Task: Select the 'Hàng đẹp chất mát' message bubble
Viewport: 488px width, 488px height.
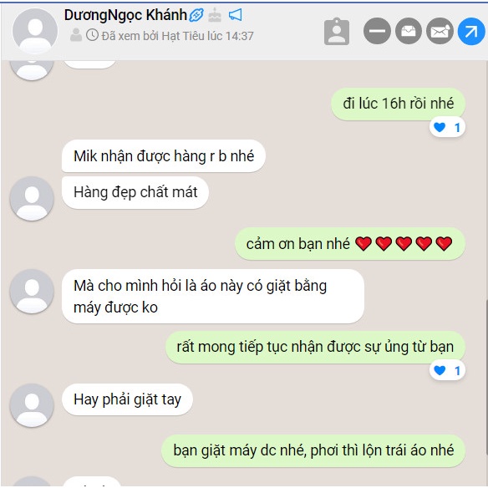Action: click(135, 192)
